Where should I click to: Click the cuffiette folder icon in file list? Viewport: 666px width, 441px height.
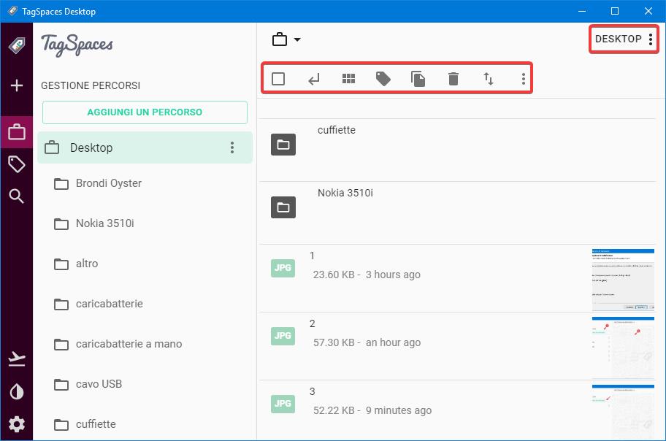point(283,145)
